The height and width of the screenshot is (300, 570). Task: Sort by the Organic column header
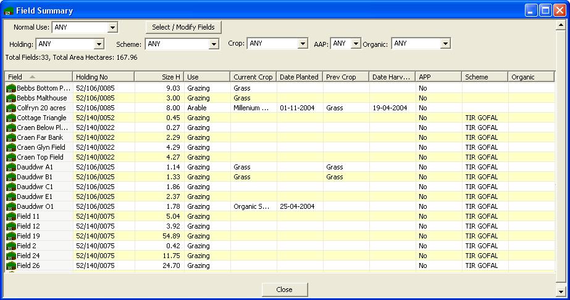coord(531,77)
